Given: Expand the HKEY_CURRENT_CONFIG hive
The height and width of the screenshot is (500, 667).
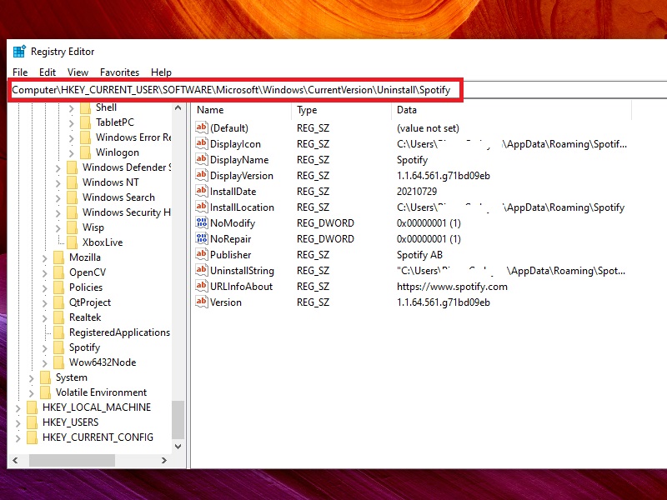Looking at the screenshot, I should [18, 438].
